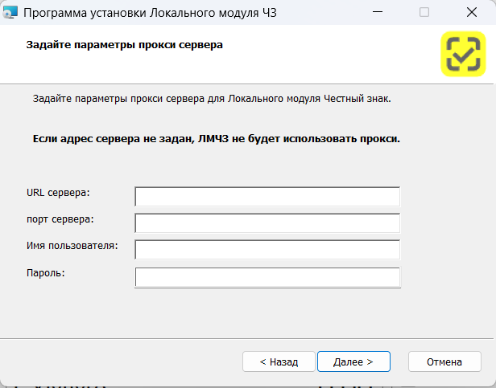
Task: Go back with the Назад button
Action: [x=279, y=361]
